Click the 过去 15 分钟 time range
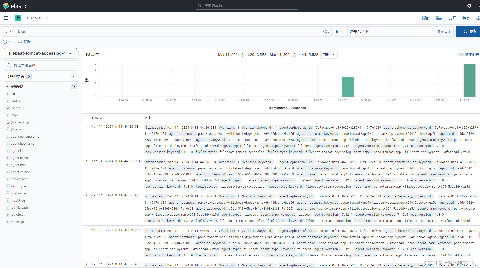 coord(359,31)
